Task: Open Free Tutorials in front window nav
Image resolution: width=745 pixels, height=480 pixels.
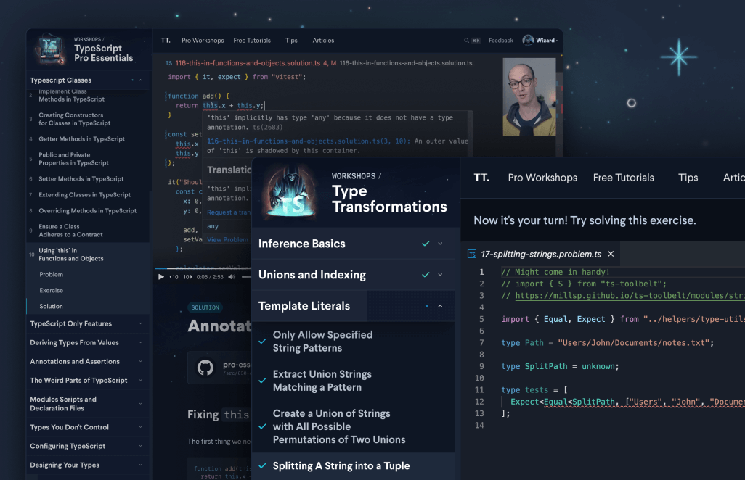Action: (623, 178)
